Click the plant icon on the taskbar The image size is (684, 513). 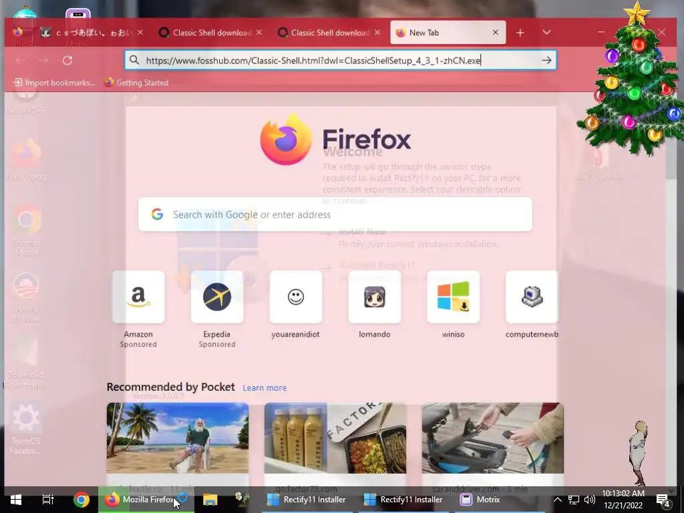[x=242, y=500]
